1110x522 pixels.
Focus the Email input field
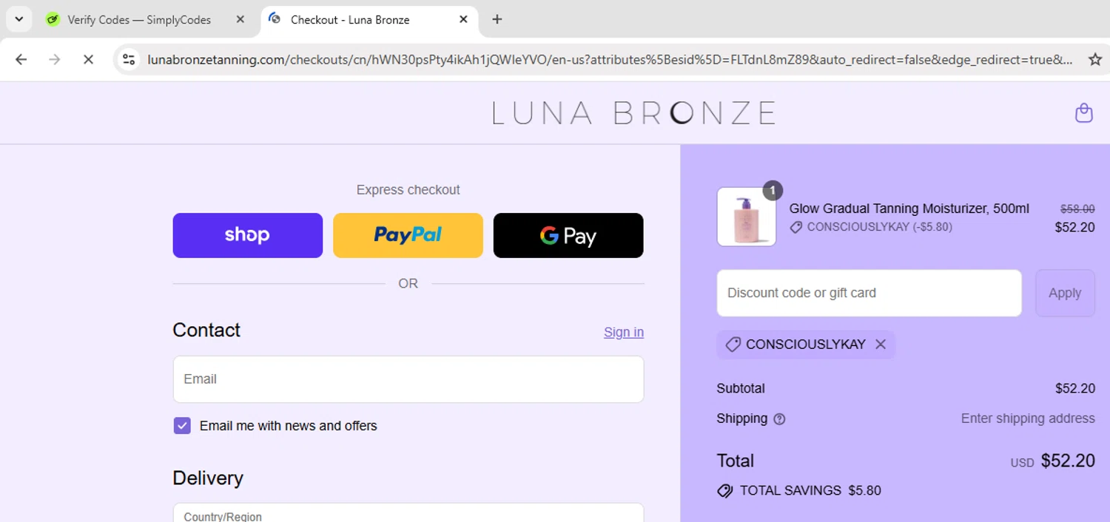coord(408,379)
